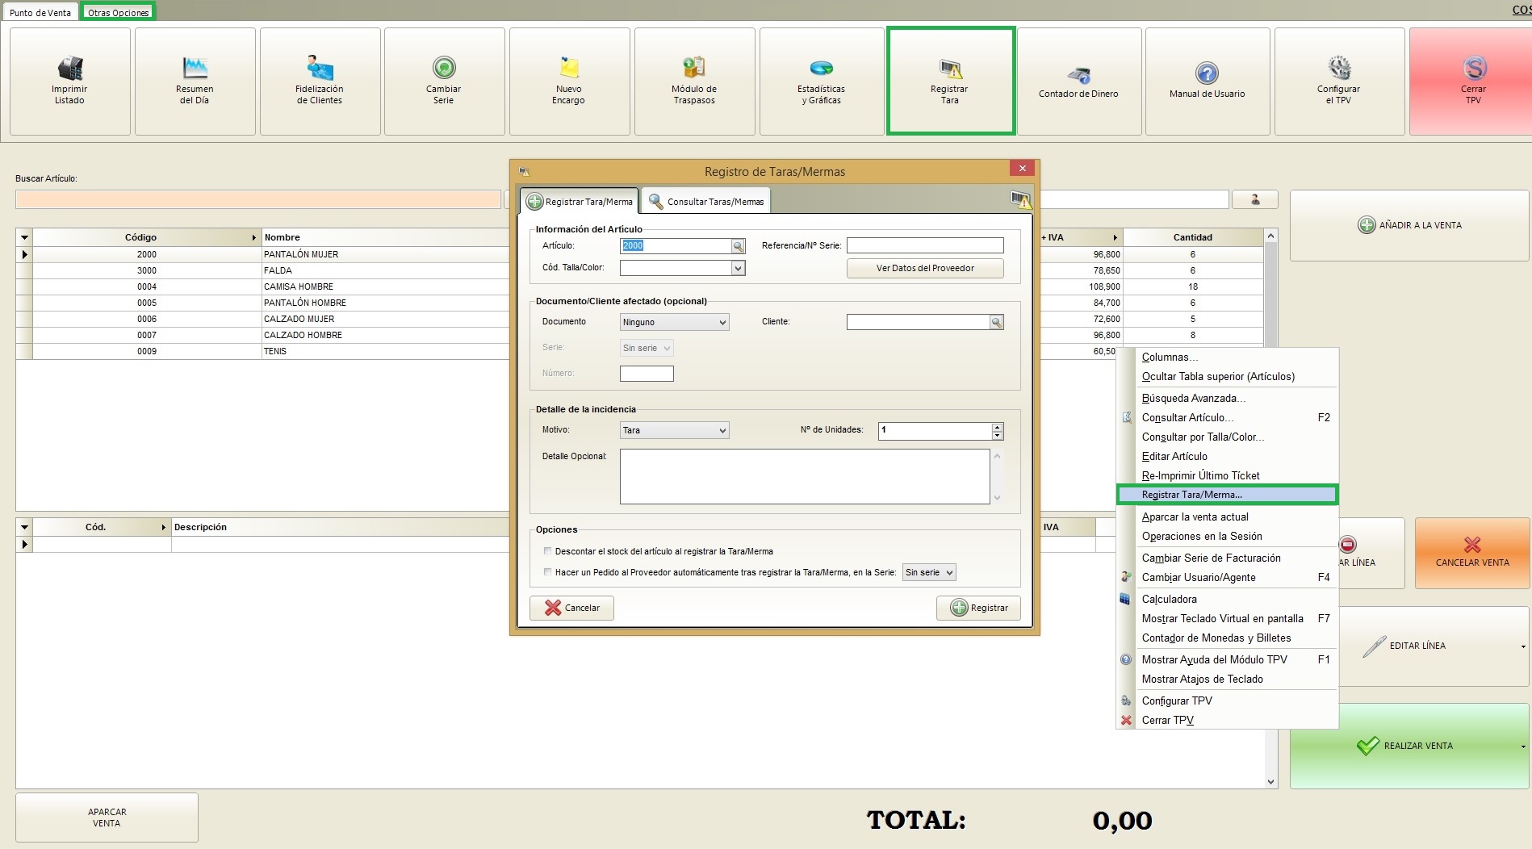Click Registrar Tara toolbar icon
1532x849 pixels.
(x=950, y=69)
